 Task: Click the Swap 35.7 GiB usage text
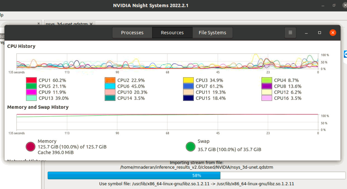[229, 149]
